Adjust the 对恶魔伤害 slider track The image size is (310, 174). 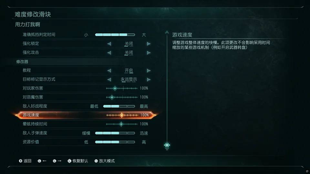click(x=122, y=97)
